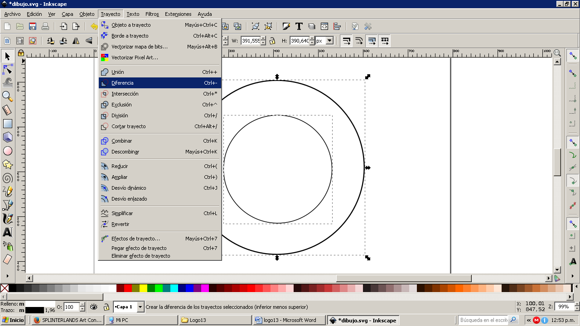
Task: Flip the selection vertically
Action: tap(89, 41)
